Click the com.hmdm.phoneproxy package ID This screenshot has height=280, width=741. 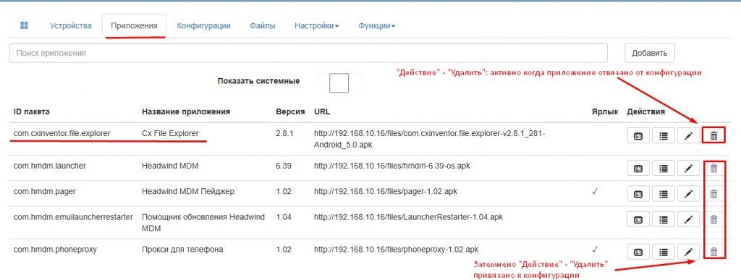click(x=55, y=250)
